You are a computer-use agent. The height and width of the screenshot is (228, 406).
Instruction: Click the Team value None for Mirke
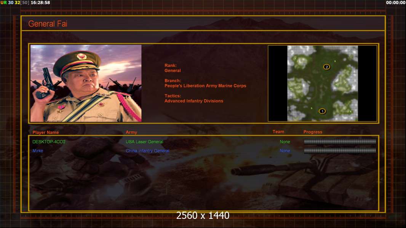pos(285,151)
